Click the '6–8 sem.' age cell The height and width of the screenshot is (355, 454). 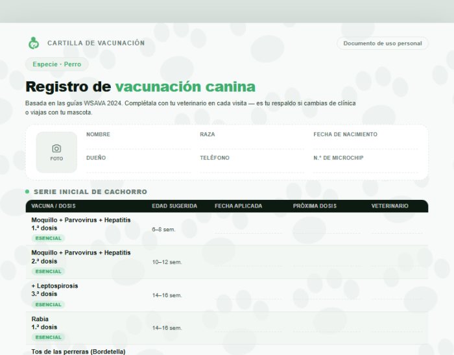click(x=163, y=230)
